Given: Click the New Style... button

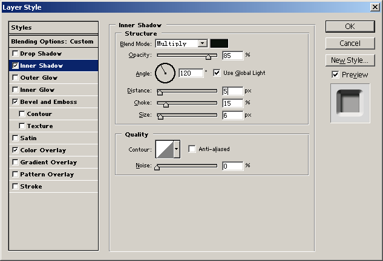Looking at the screenshot, I should coord(350,60).
